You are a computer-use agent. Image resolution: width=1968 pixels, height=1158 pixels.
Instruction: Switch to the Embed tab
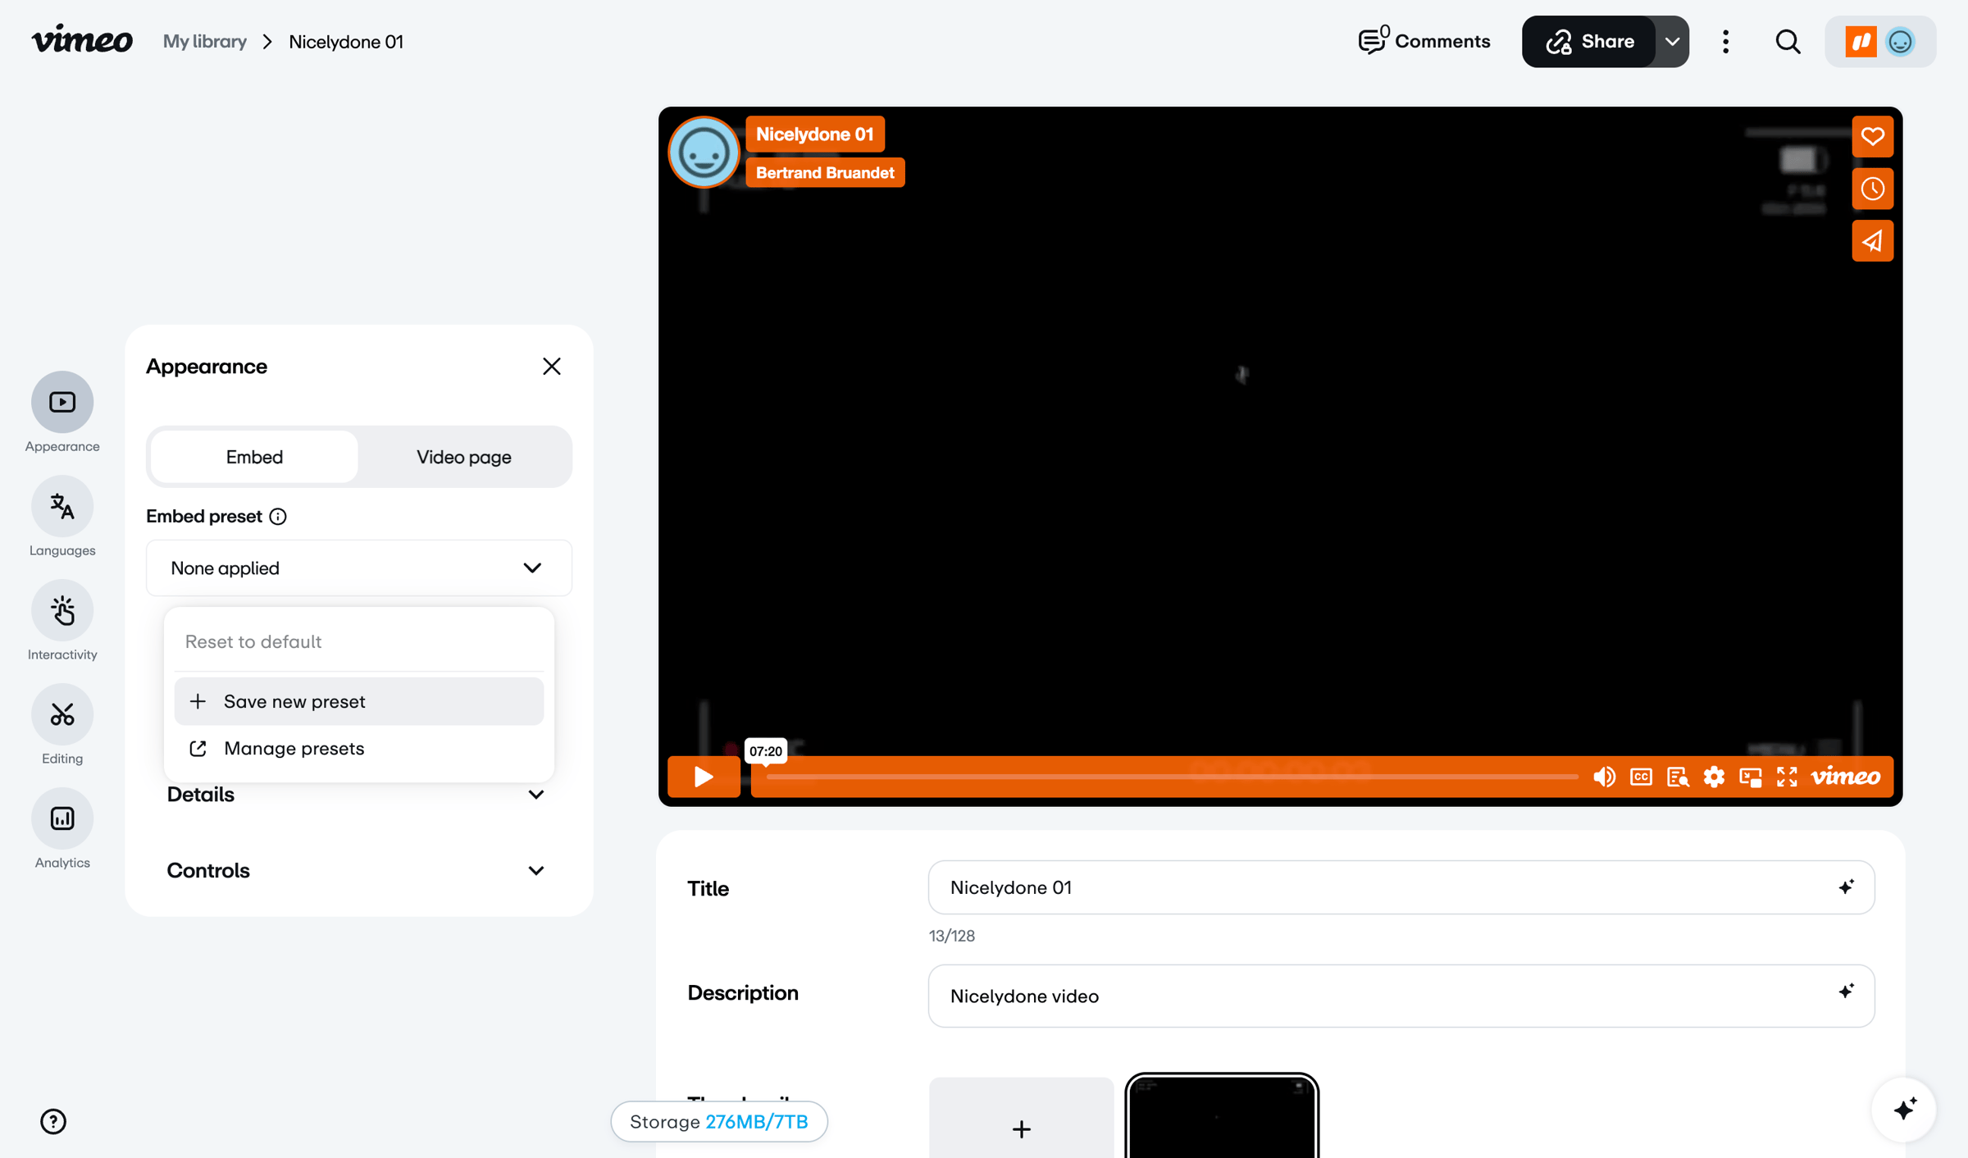pos(254,457)
